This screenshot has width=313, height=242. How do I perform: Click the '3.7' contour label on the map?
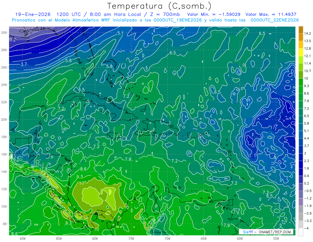24,64
